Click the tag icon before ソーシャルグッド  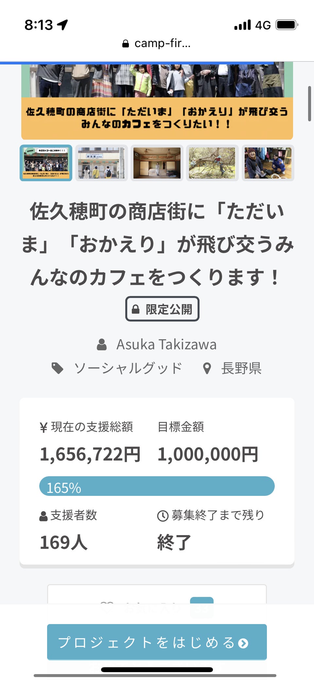pyautogui.click(x=58, y=368)
